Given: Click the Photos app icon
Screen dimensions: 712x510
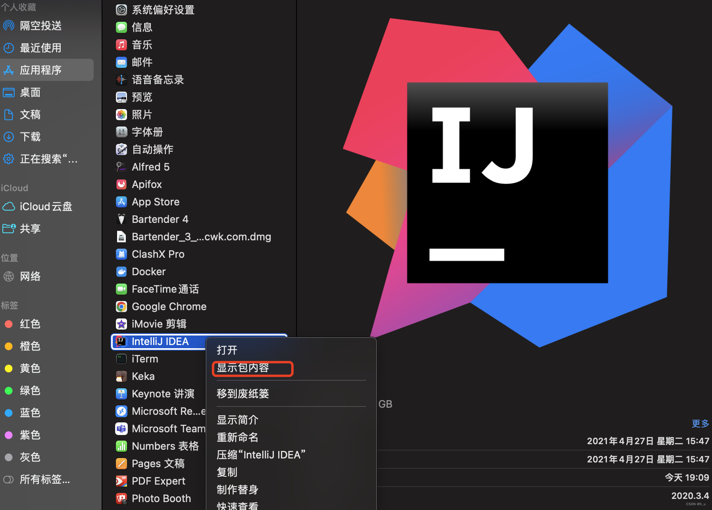Looking at the screenshot, I should point(121,115).
